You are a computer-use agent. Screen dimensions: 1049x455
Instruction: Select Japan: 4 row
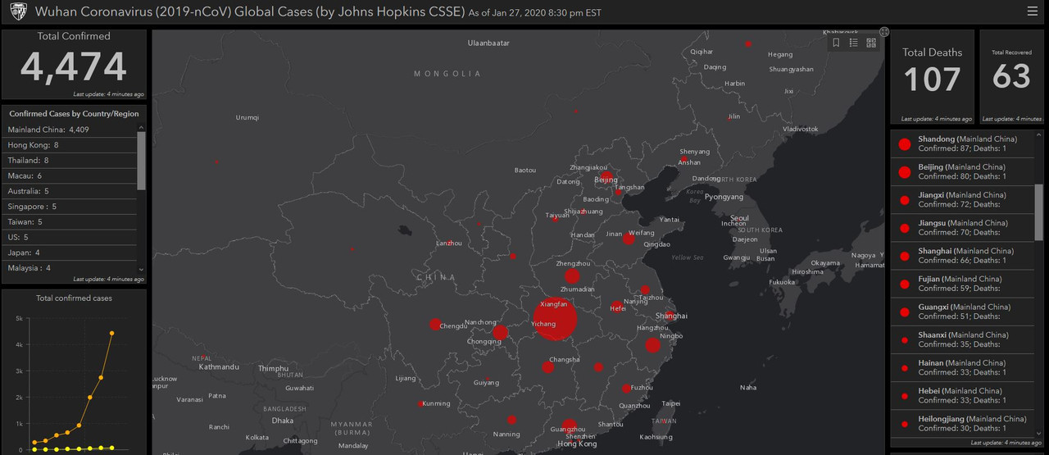pyautogui.click(x=70, y=253)
